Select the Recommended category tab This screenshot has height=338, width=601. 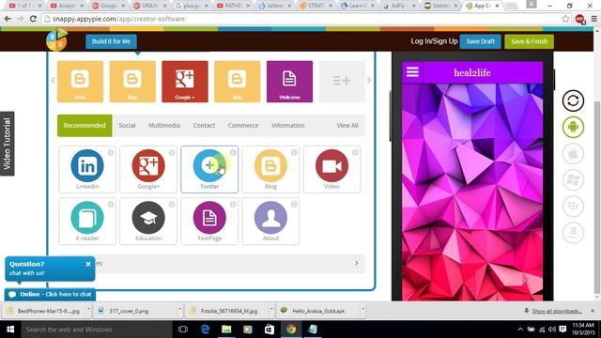coord(85,125)
